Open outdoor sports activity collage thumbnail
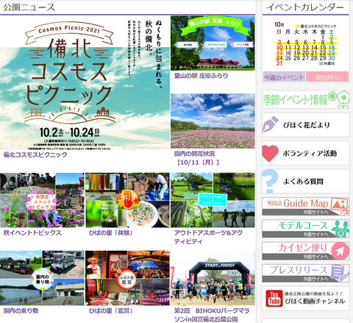Screen dimensions: 353x323 [x=213, y=200]
